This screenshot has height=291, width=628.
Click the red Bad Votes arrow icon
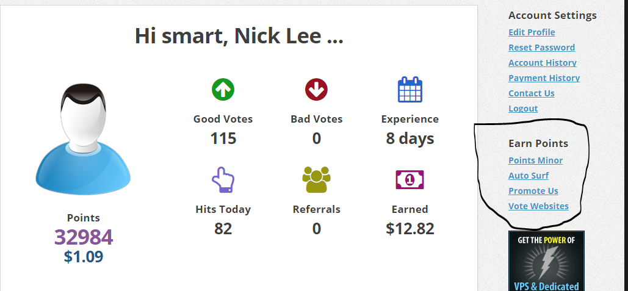pos(316,90)
